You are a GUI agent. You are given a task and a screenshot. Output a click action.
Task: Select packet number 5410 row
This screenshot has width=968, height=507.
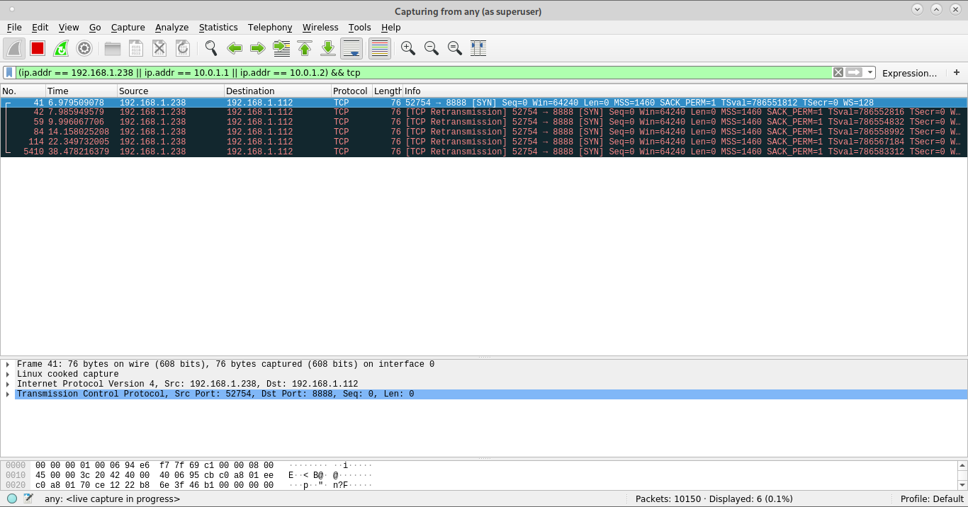click(x=484, y=152)
